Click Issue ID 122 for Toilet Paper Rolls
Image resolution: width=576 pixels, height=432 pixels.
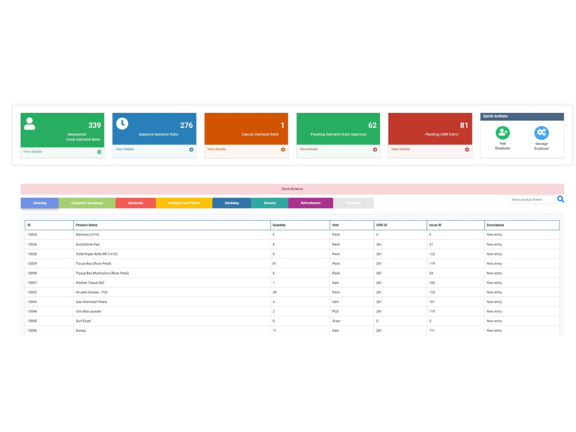click(x=432, y=254)
